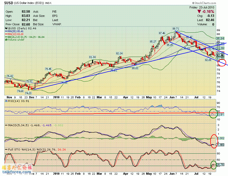Click the Bid Size: label

(38, 24)
